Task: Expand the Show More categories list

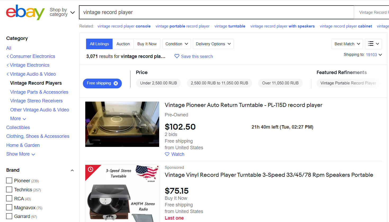Action: [21, 154]
